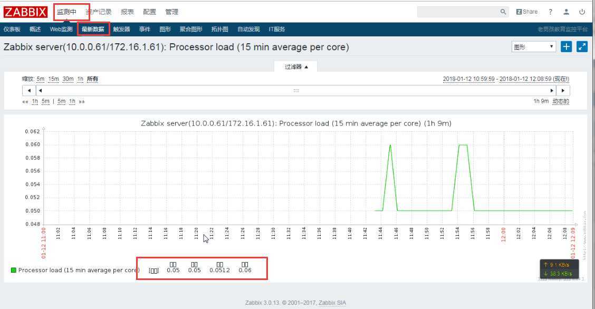Set zoom to 所有 (all)

click(93, 79)
